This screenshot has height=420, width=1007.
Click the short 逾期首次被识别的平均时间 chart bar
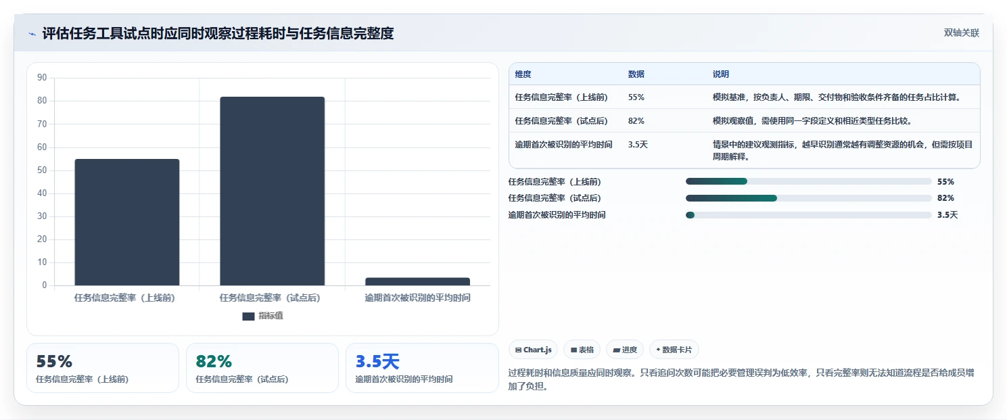point(417,281)
